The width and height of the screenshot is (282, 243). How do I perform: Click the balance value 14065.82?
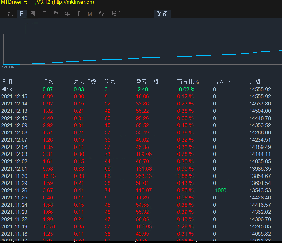pyautogui.click(x=260, y=234)
